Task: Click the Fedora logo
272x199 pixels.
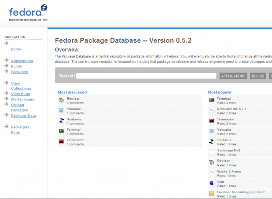Action: pos(28,13)
